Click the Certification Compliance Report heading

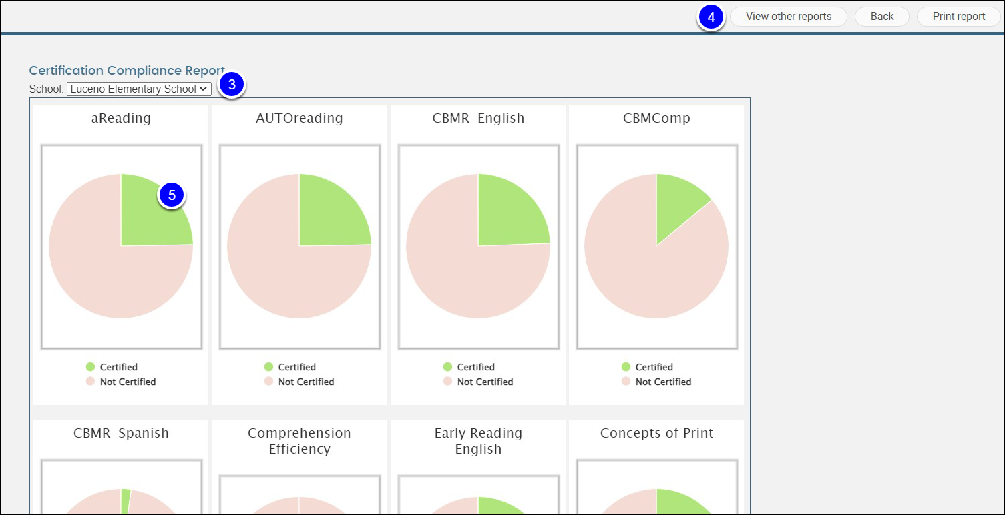point(127,70)
